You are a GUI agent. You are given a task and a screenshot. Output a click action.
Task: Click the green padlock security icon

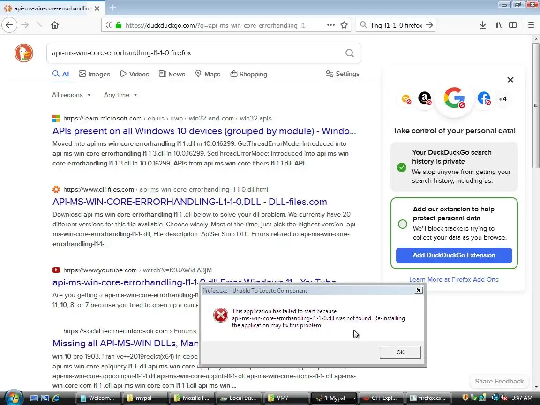click(x=119, y=25)
